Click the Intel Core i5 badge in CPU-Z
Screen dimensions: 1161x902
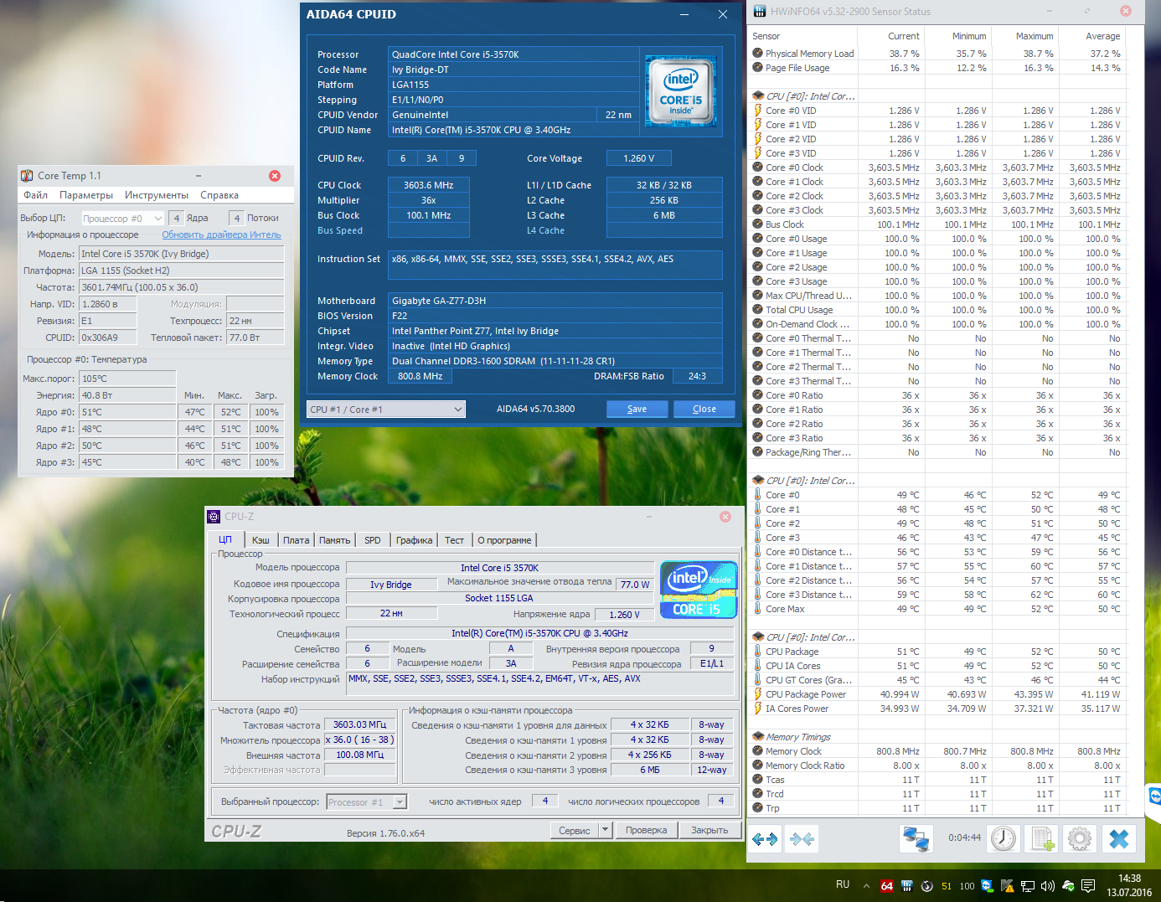(699, 590)
